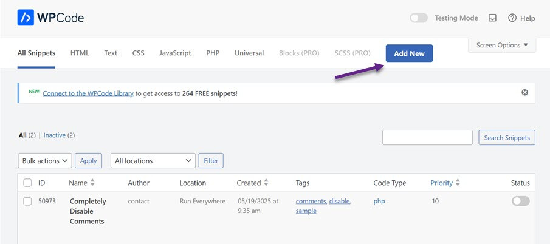Switch to the PHP tab
The height and width of the screenshot is (244, 550).
(x=213, y=53)
